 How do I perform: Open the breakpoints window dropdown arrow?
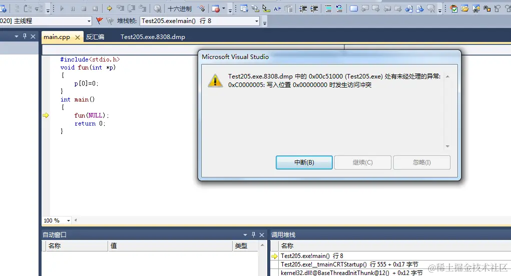pos(224,9)
